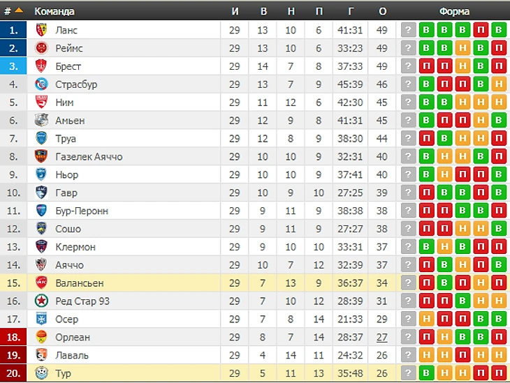Open the Газелек Аяччо team link

tap(89, 156)
